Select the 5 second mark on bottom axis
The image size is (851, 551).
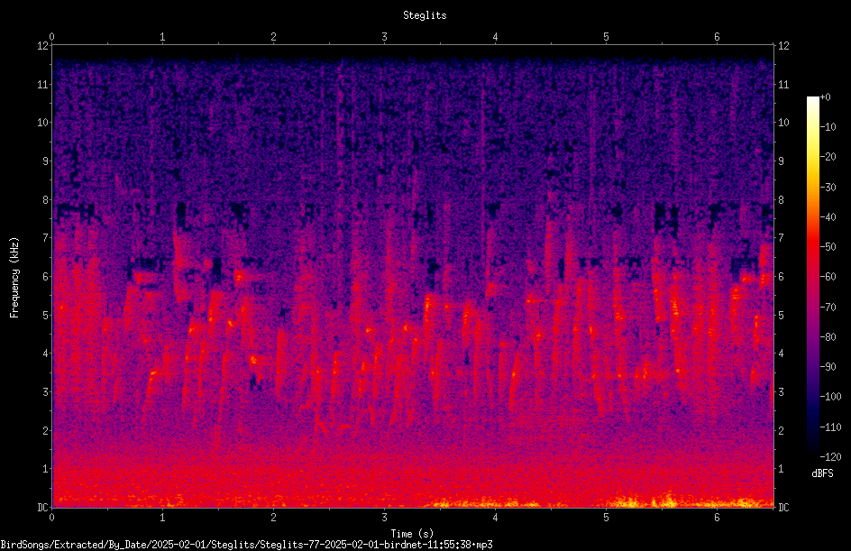point(606,518)
